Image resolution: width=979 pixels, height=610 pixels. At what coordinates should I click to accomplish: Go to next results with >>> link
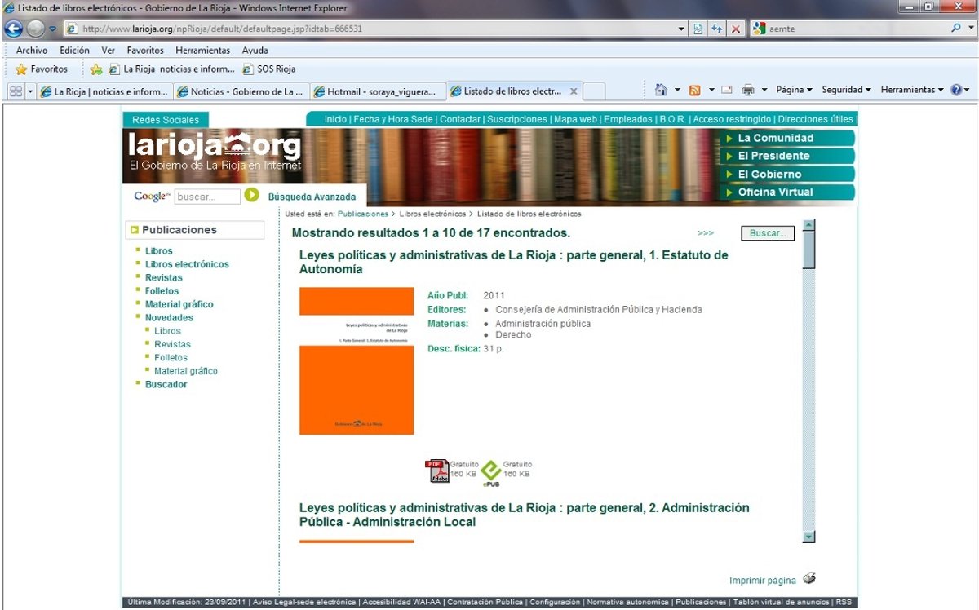click(706, 233)
